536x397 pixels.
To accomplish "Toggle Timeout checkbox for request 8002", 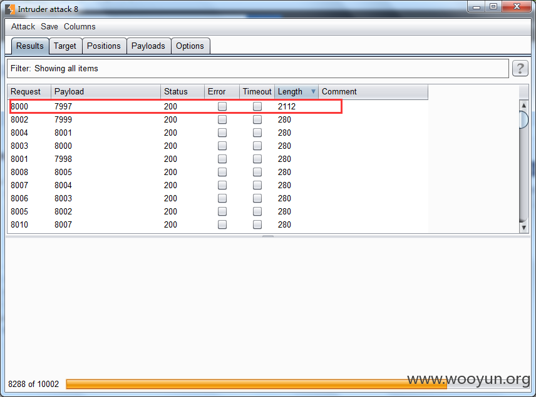I will click(257, 119).
